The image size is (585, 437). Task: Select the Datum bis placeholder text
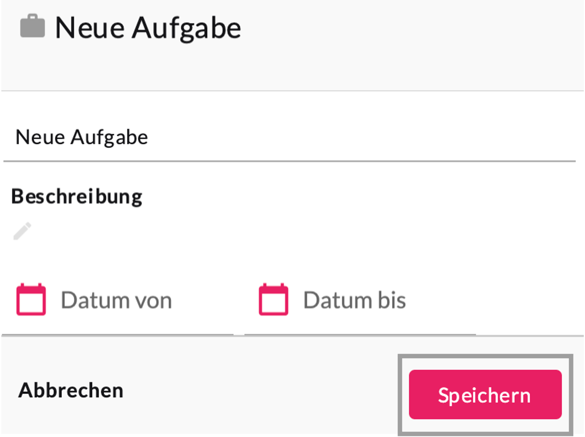[x=354, y=300]
